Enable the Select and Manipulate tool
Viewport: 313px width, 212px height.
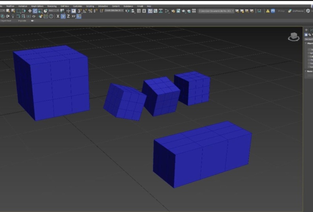(68, 11)
